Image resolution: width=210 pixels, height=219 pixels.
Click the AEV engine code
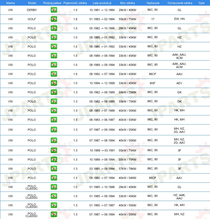[179, 83]
